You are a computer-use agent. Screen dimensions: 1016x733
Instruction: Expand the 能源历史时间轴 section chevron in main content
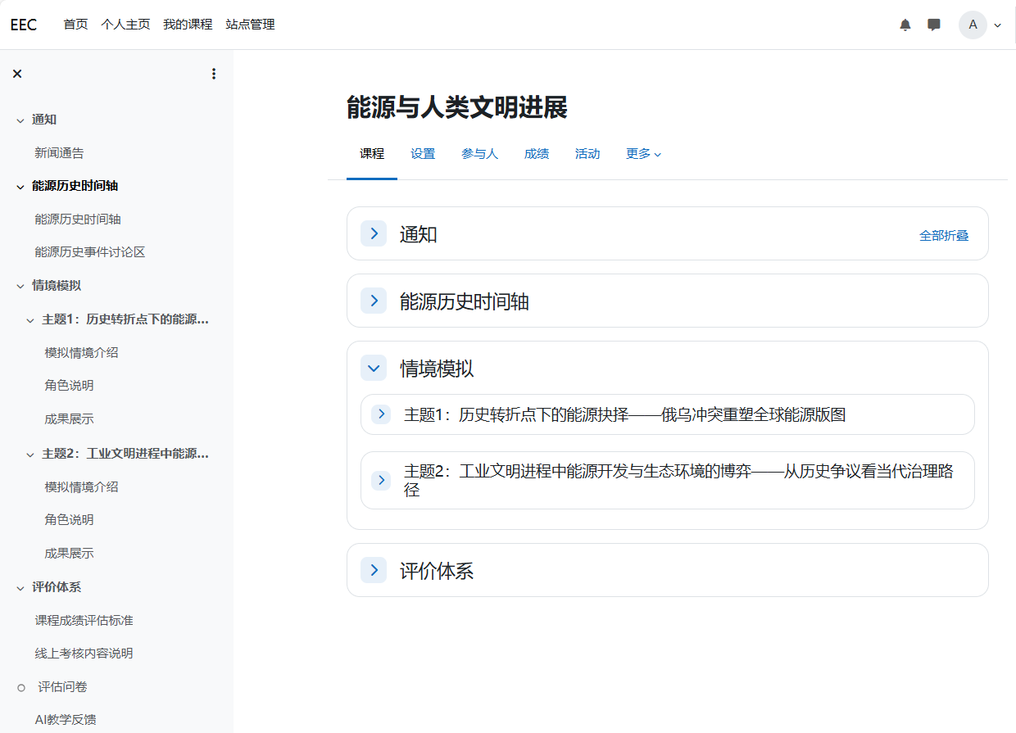coord(374,301)
